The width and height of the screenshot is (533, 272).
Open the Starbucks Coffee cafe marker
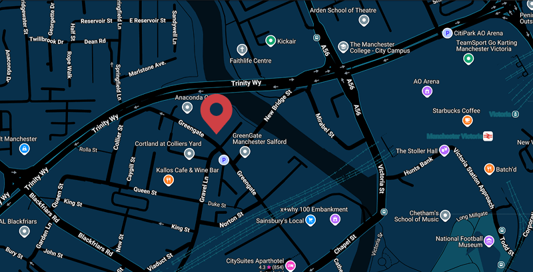[468, 120]
